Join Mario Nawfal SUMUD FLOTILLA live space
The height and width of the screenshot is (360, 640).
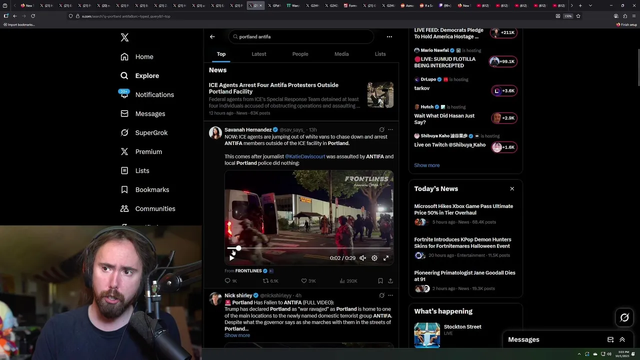465,58
